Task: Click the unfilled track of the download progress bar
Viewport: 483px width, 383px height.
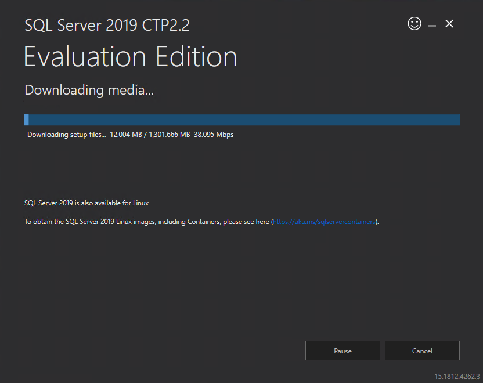Action: coord(244,120)
